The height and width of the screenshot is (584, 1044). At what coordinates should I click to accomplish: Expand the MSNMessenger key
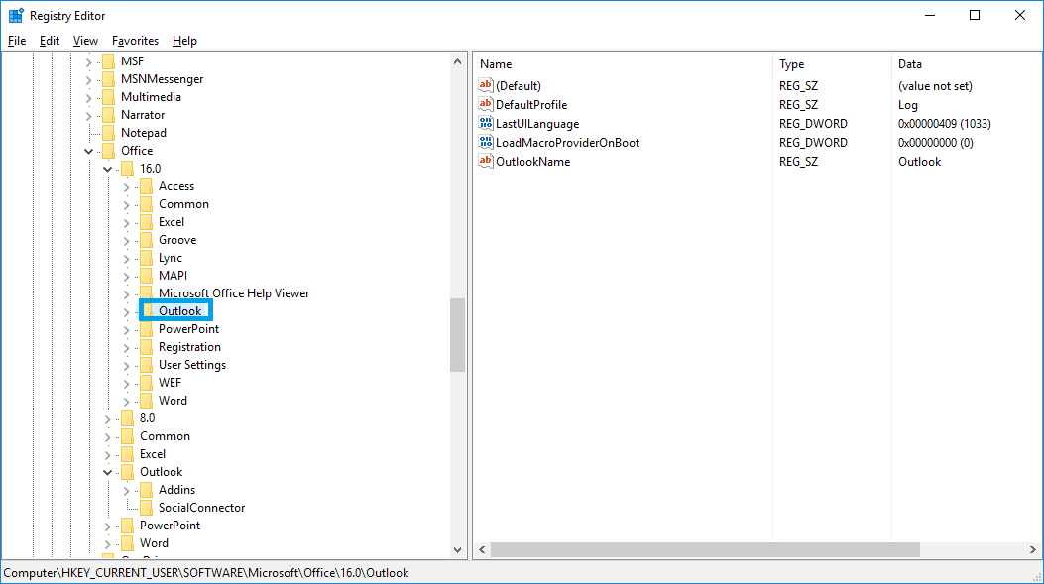click(x=88, y=80)
